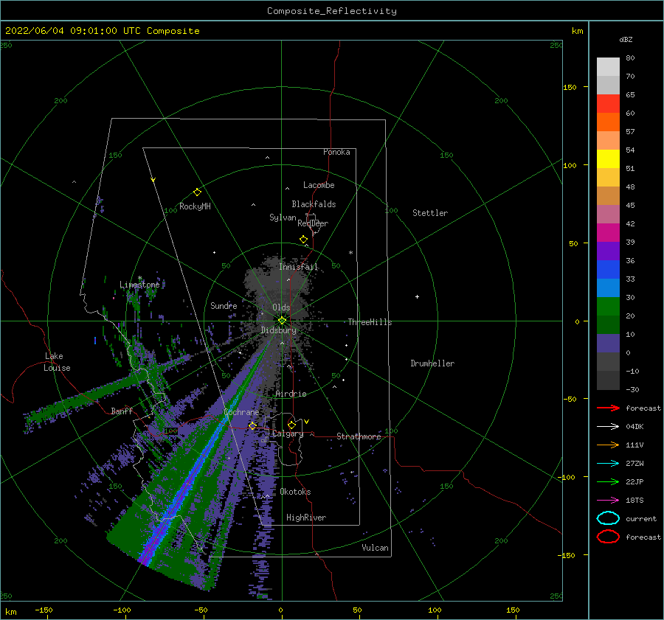Click the Blackfalds label

click(314, 204)
